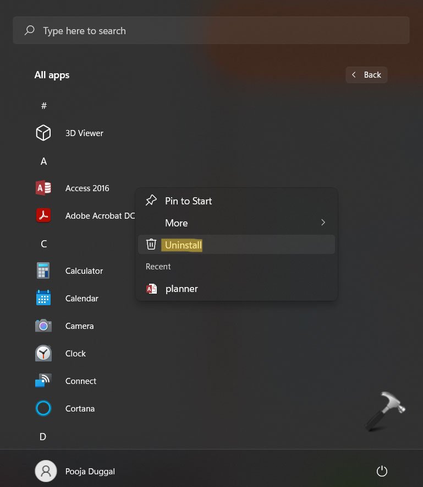Launch the Cortana app icon
Screen dimensions: 423x487
click(x=43, y=408)
